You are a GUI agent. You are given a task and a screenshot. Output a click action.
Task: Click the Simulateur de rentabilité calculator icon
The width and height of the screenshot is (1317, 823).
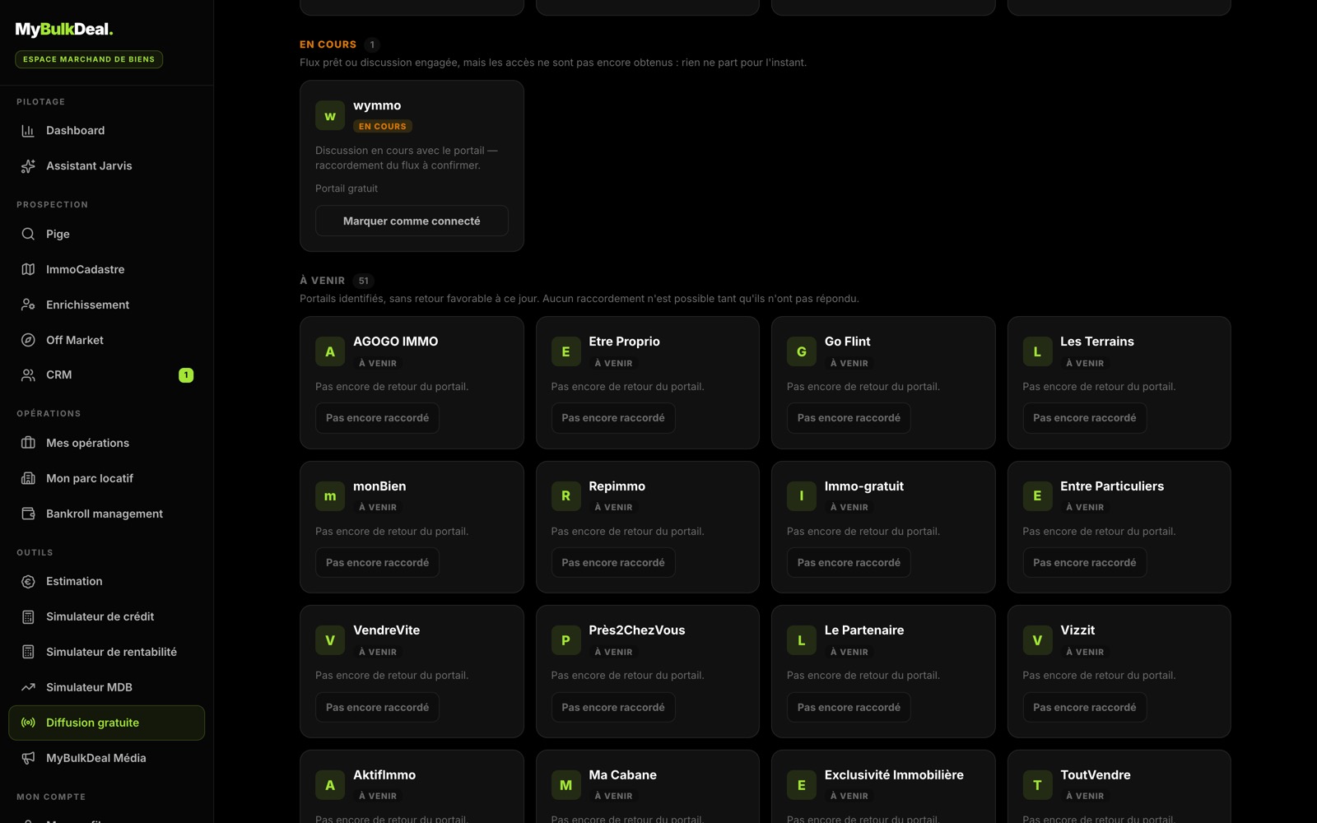point(28,653)
